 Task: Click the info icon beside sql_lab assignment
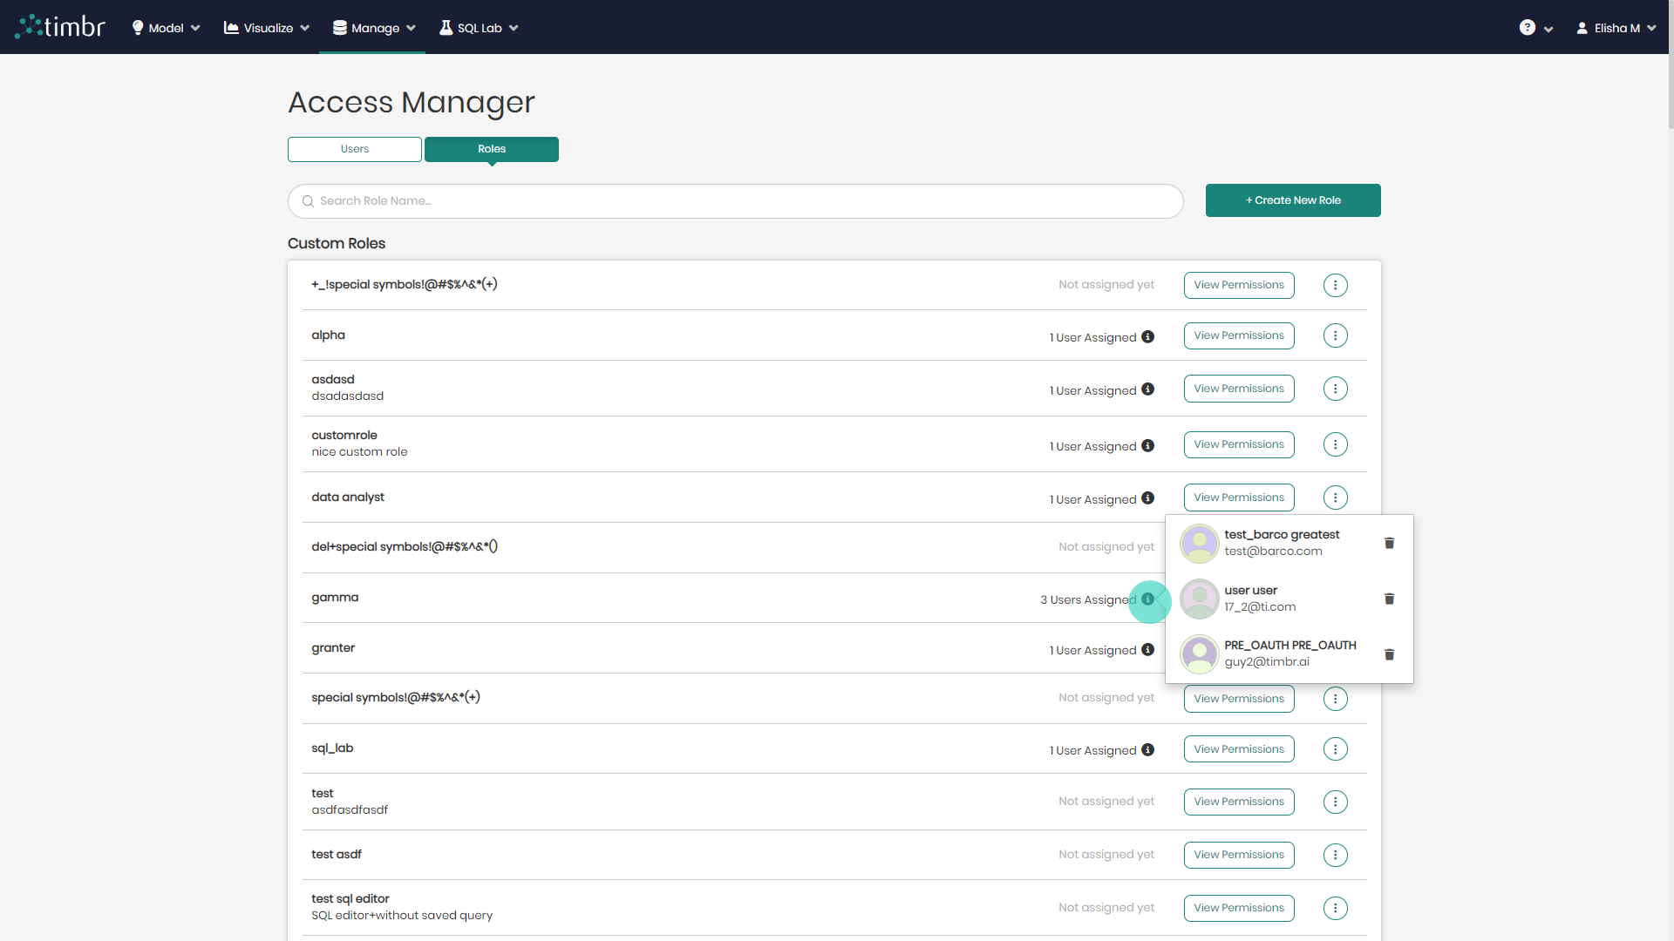click(x=1148, y=749)
